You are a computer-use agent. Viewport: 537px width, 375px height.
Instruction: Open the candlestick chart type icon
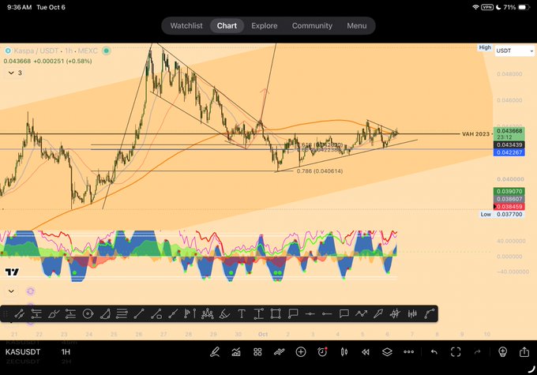tap(344, 352)
